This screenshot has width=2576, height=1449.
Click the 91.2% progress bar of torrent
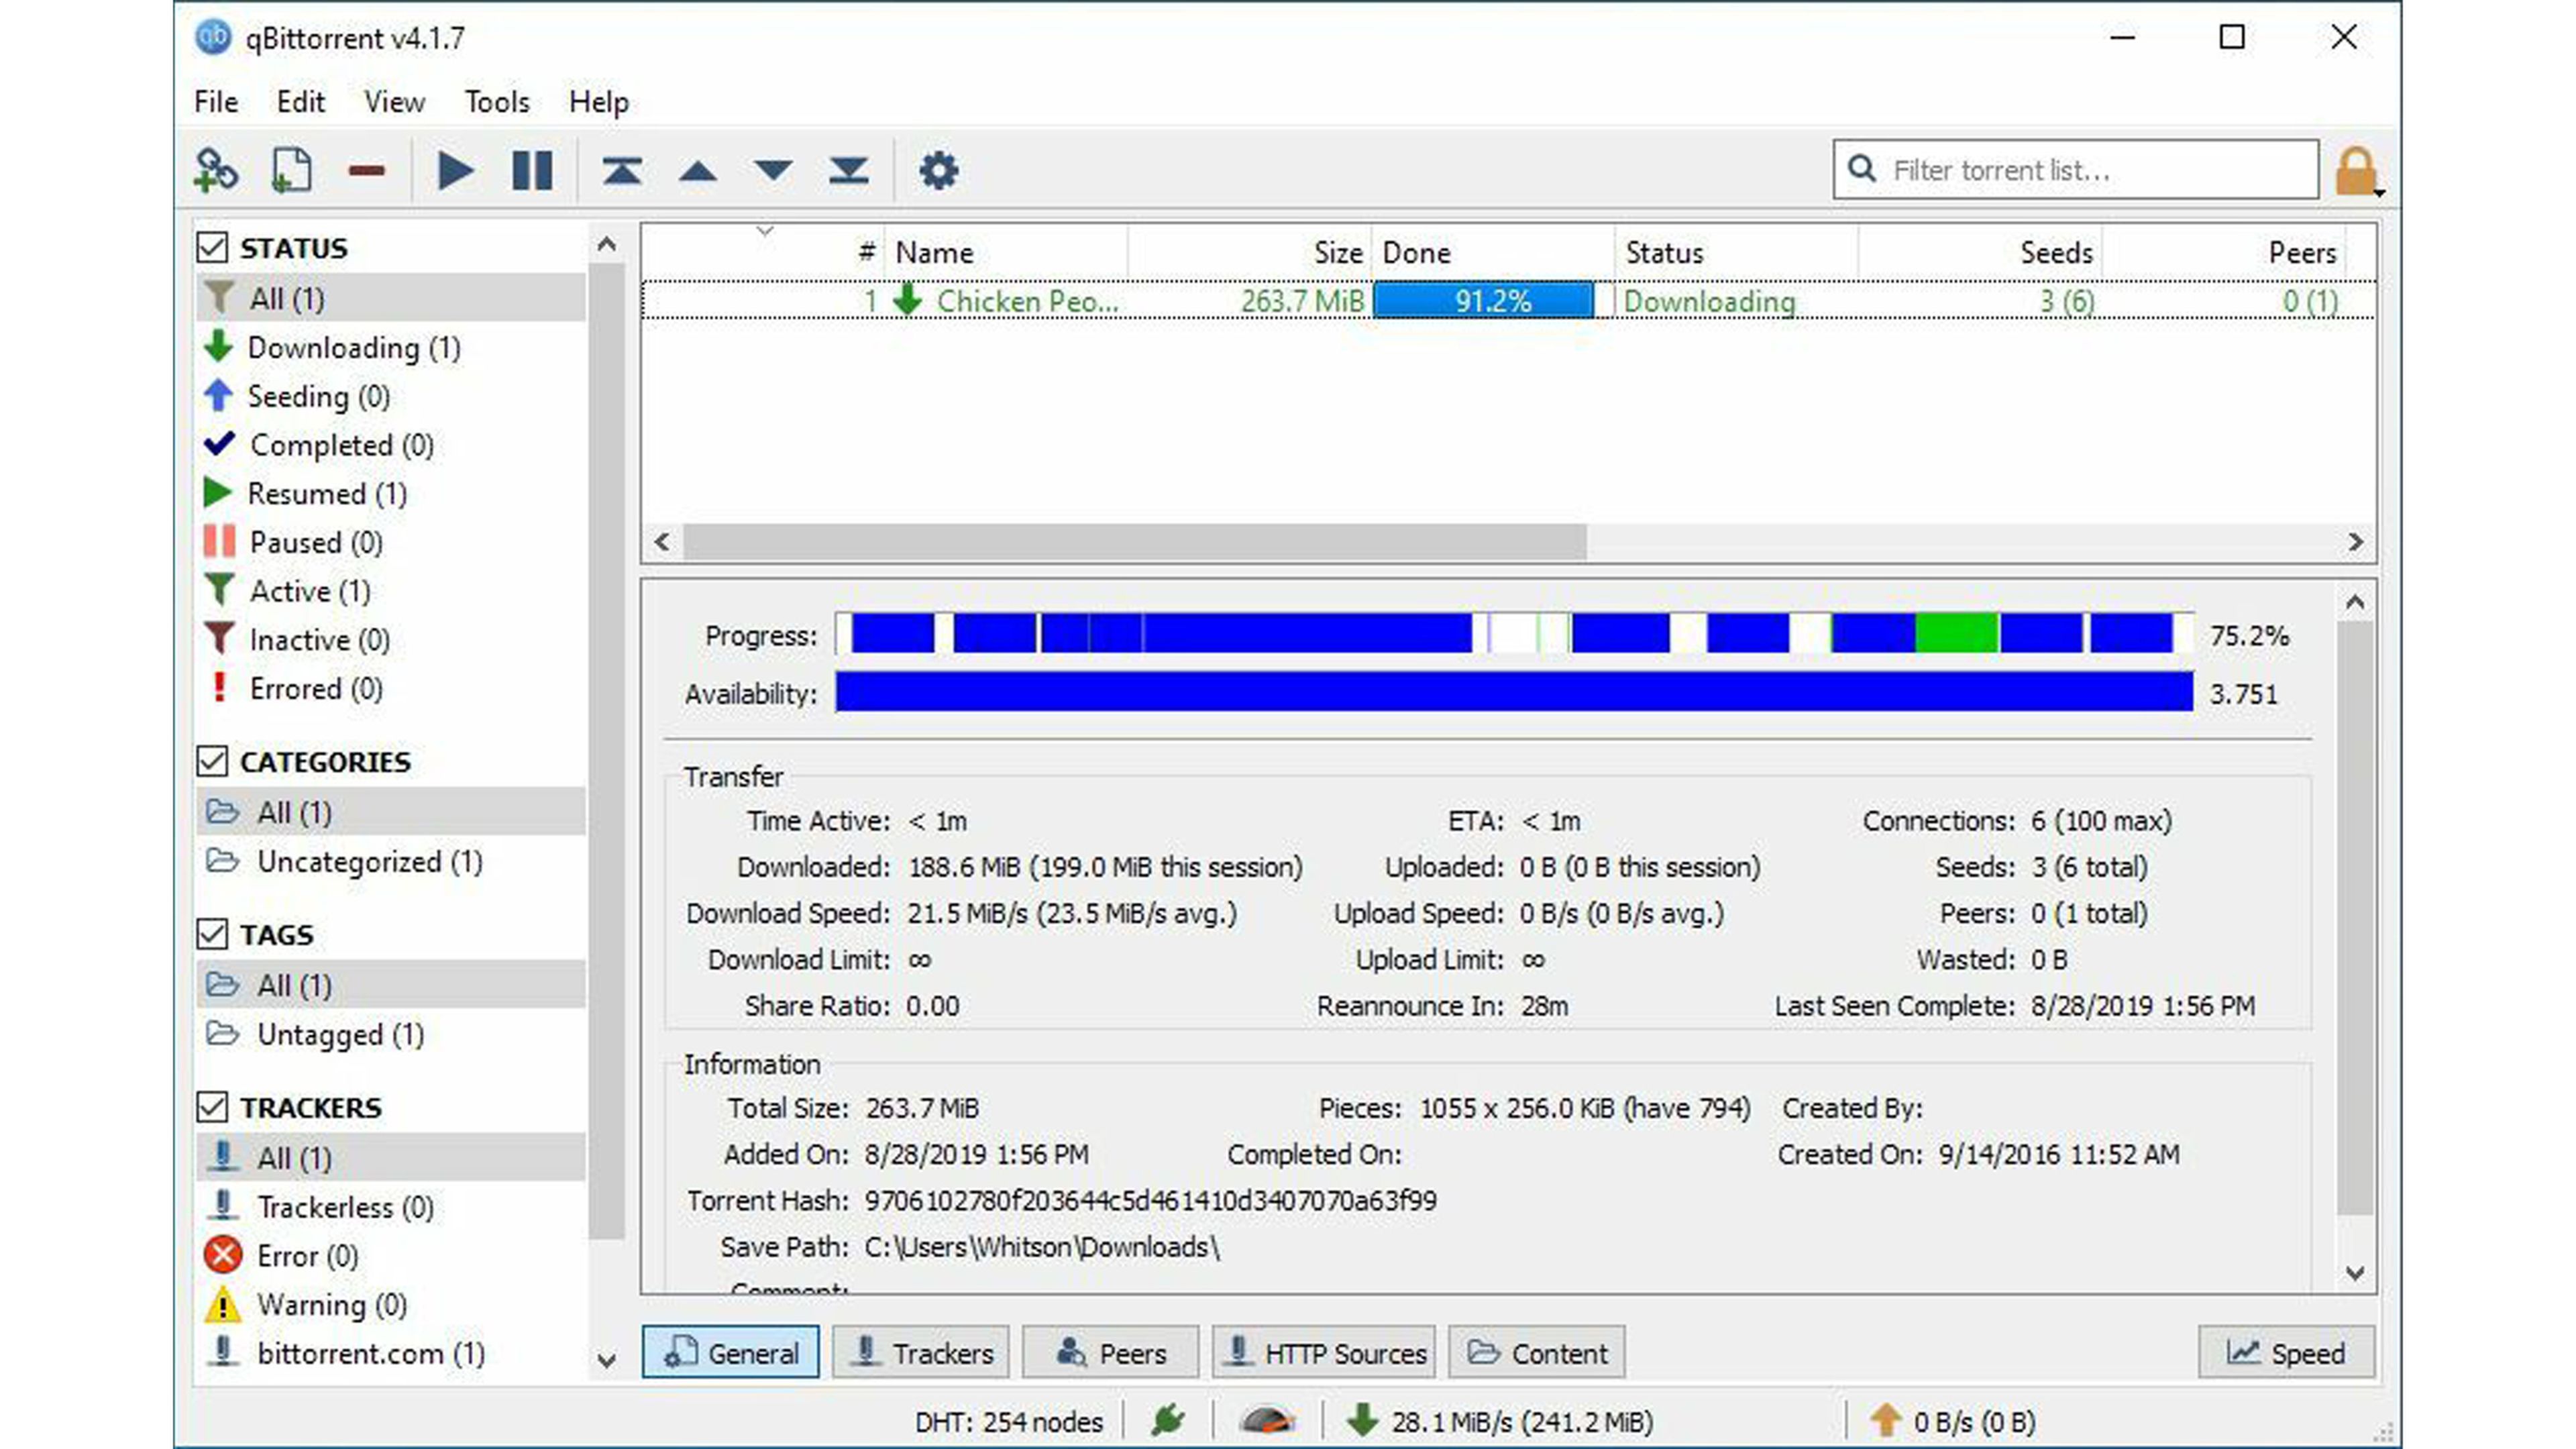pos(1493,301)
